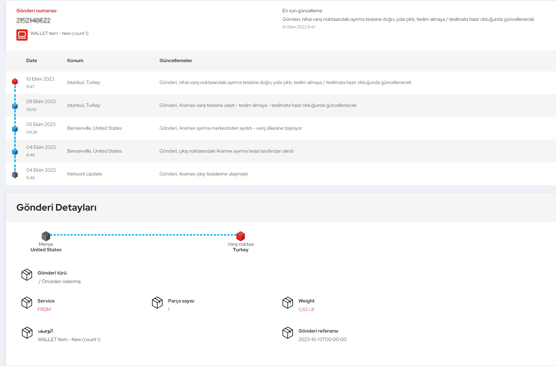The width and height of the screenshot is (556, 366).
Task: Click the blue cube marker for 05 Ekim 04:28
Action: 15,129
